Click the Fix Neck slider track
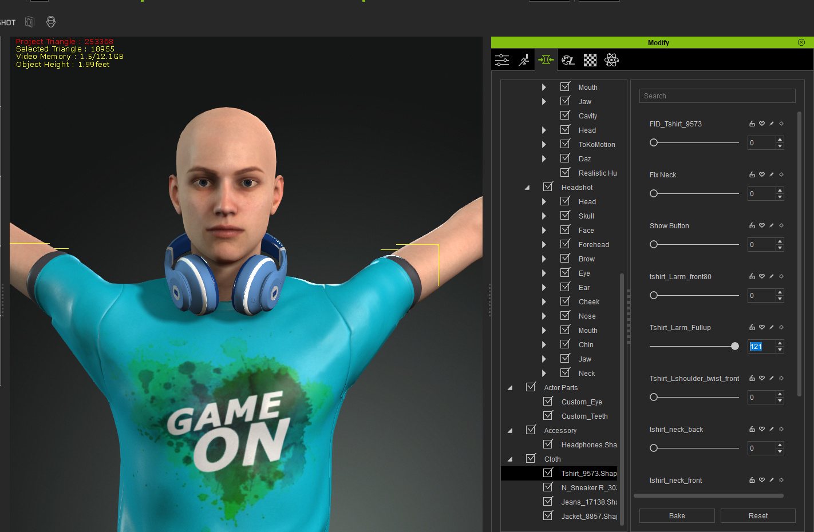This screenshot has width=814, height=532. (x=694, y=193)
